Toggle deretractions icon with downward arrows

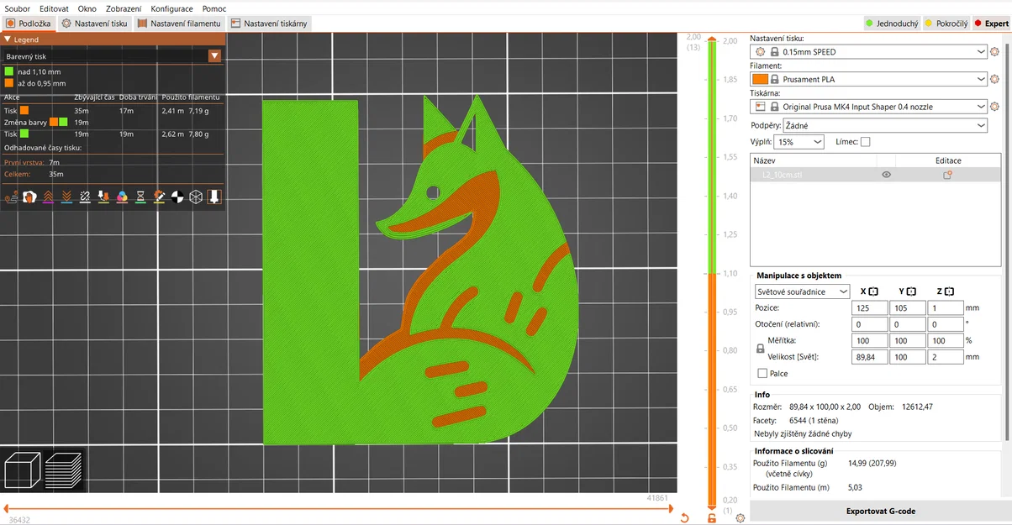coord(66,197)
